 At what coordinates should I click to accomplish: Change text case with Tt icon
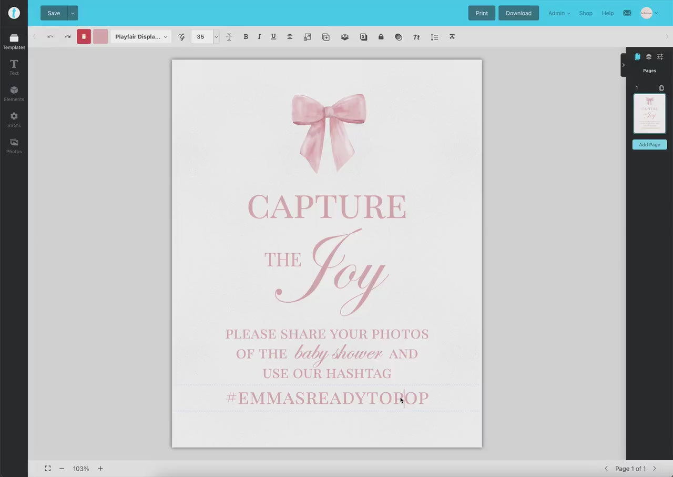416,37
